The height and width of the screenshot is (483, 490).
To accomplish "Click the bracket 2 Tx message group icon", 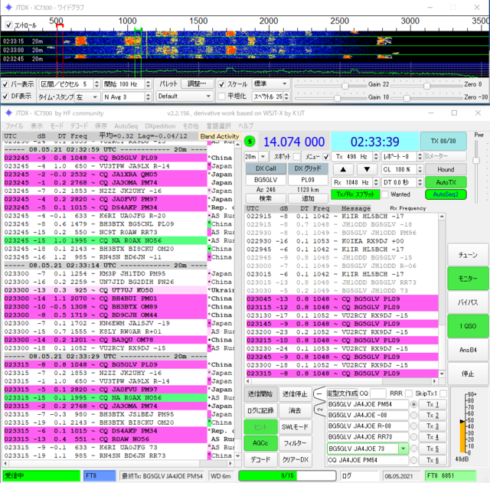I will pos(319,410).
